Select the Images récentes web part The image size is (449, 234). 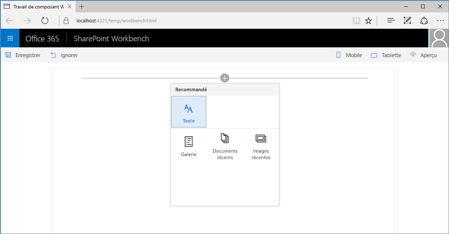click(261, 146)
